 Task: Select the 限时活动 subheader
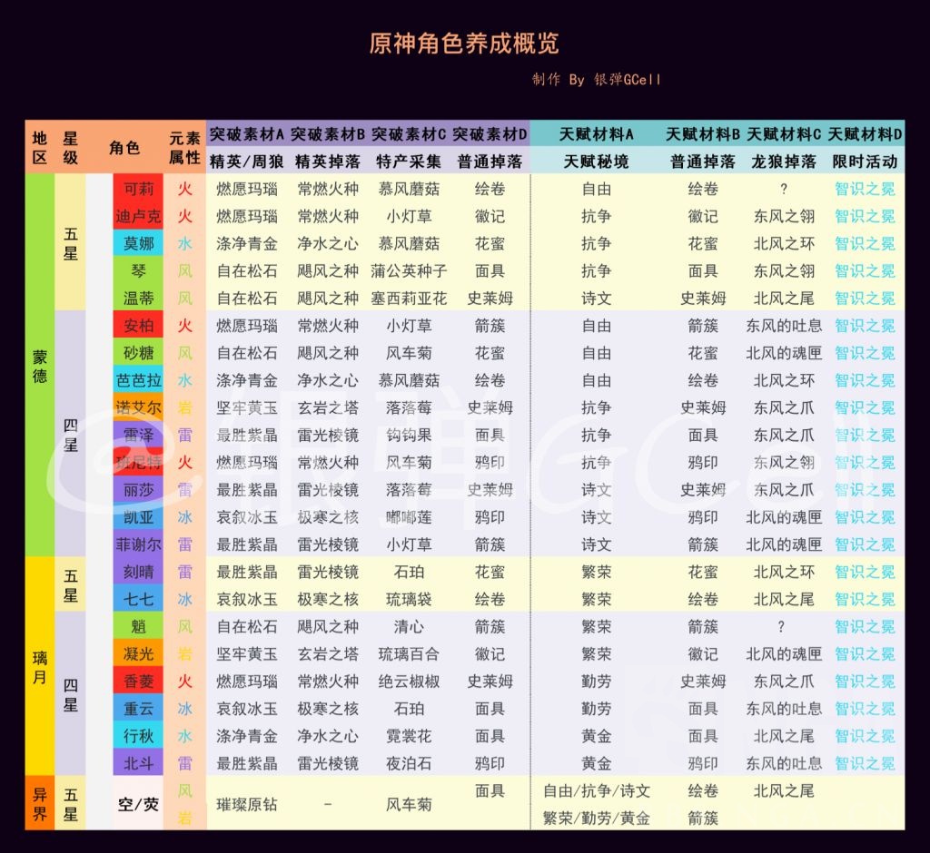pyautogui.click(x=865, y=162)
